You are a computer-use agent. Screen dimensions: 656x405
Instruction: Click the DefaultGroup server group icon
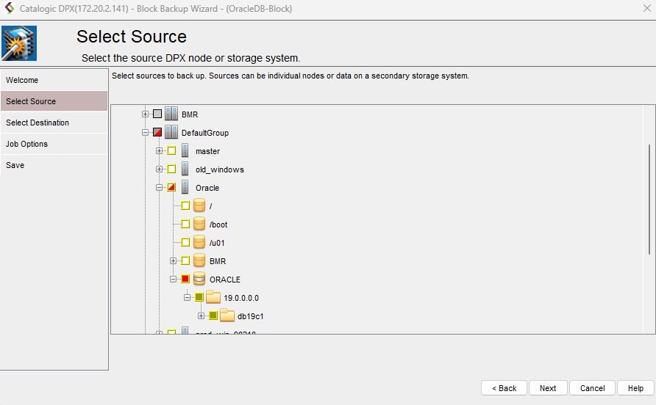click(x=171, y=133)
